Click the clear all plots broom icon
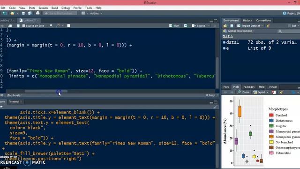This screenshot has width=300, height=169. click(x=281, y=92)
